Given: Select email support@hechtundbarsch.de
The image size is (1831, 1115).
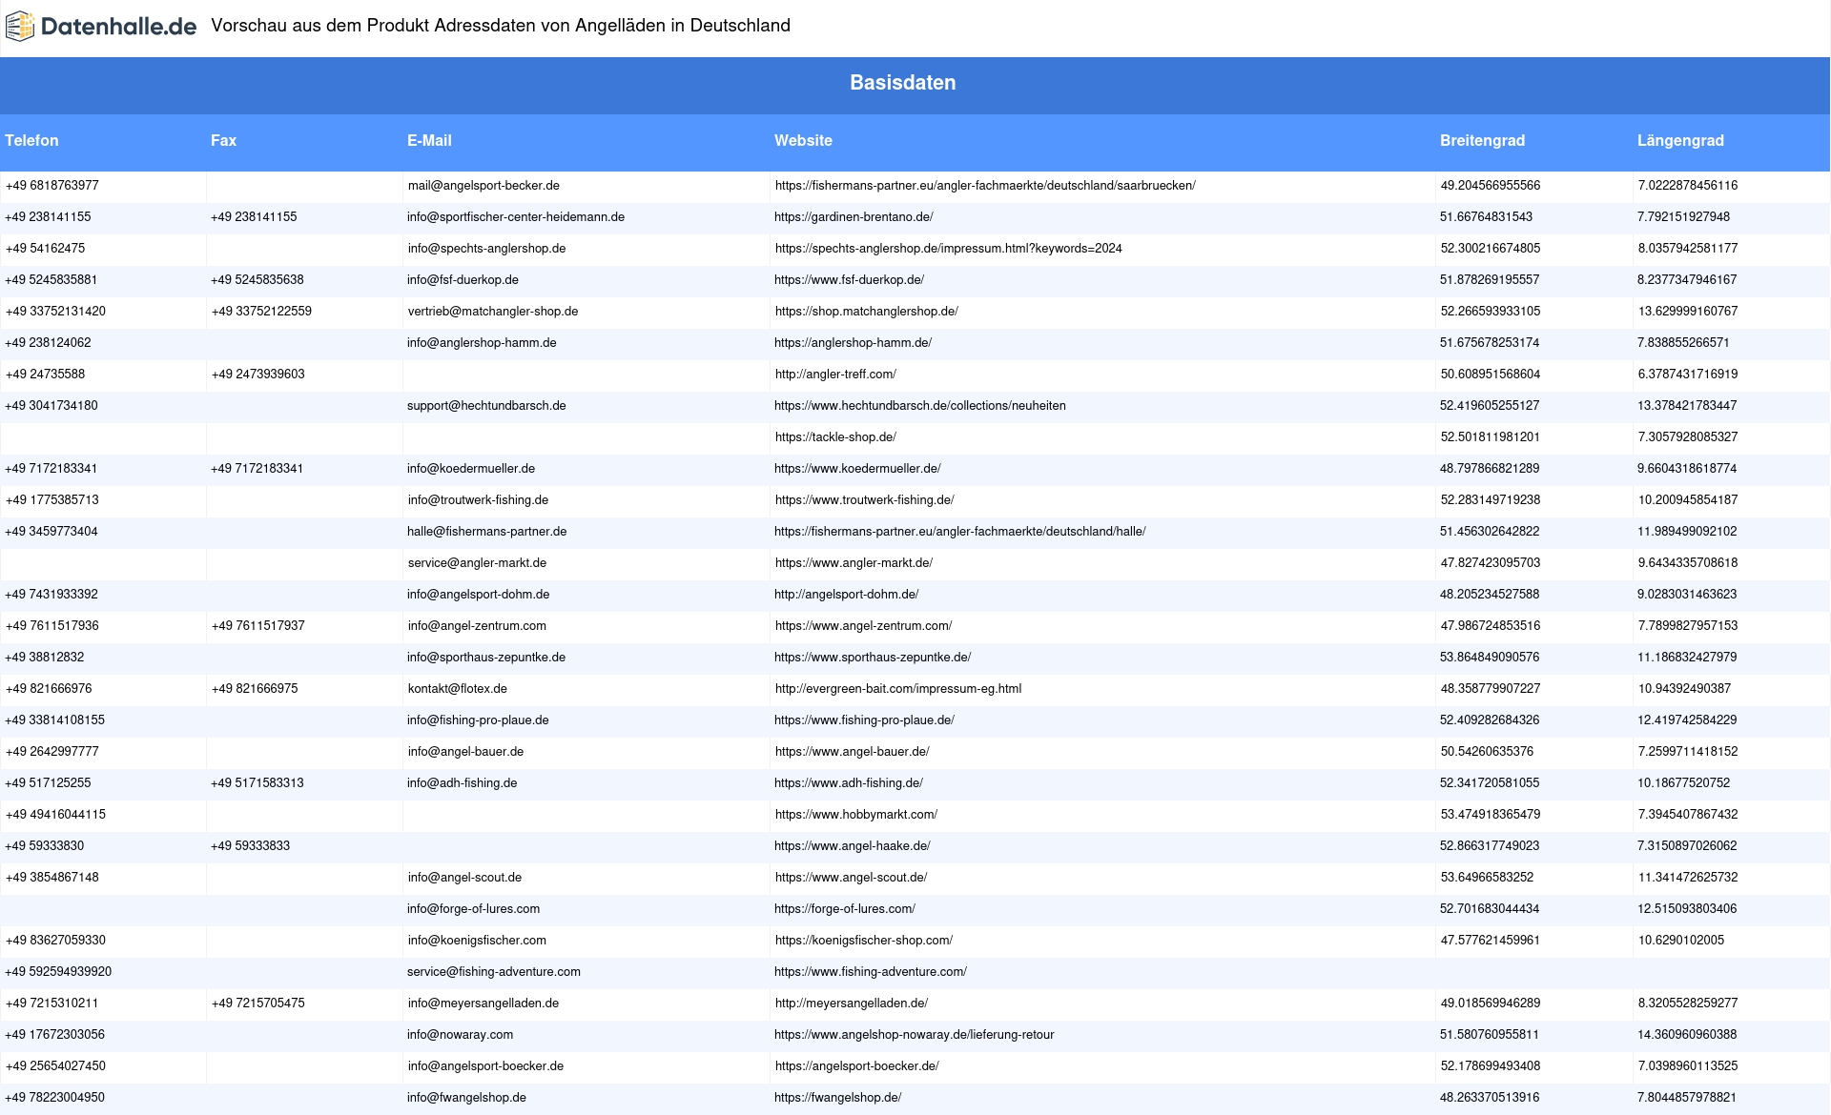Looking at the screenshot, I should [486, 406].
